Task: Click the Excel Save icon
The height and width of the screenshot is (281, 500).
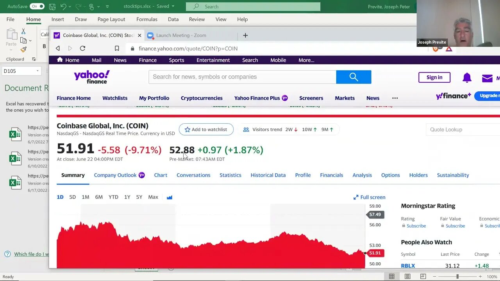Action: pos(52,7)
